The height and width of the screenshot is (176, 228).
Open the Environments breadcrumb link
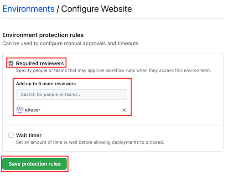pyautogui.click(x=28, y=9)
